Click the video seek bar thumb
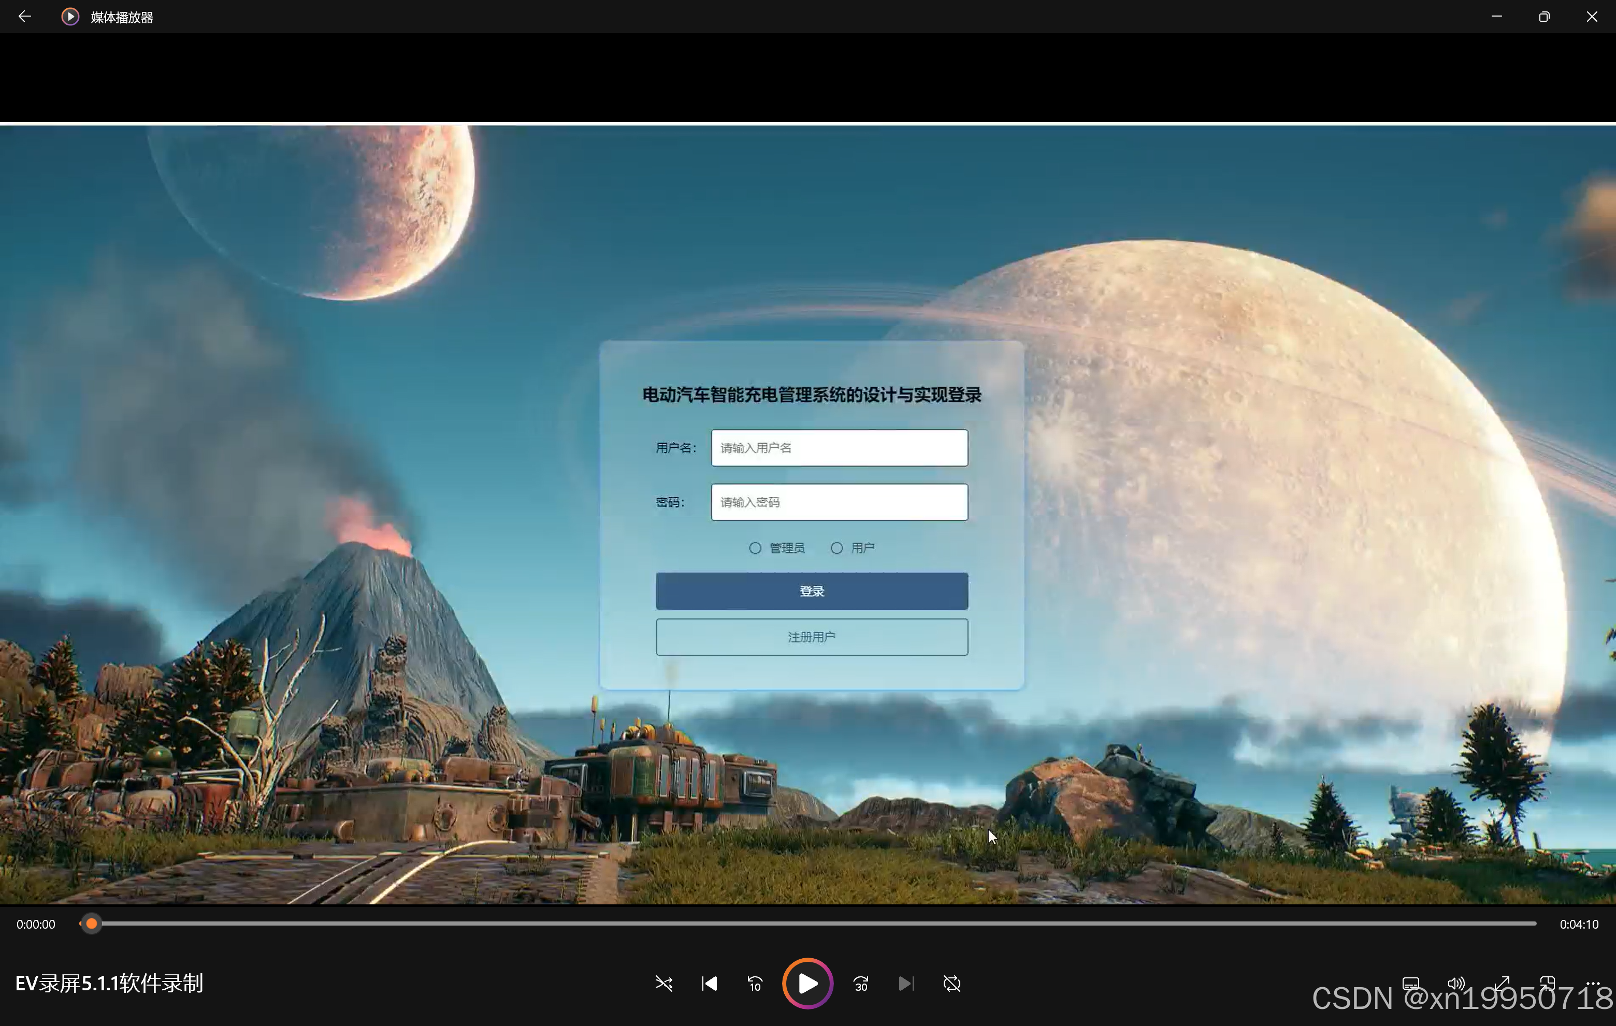 91,924
